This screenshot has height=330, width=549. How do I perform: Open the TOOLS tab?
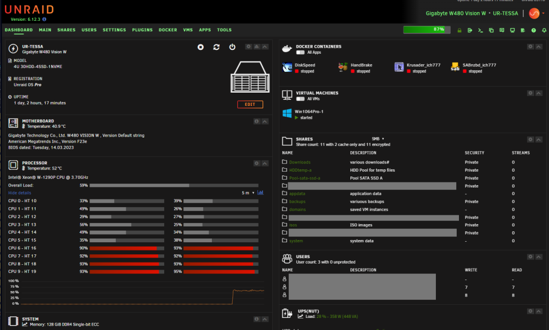pos(224,30)
